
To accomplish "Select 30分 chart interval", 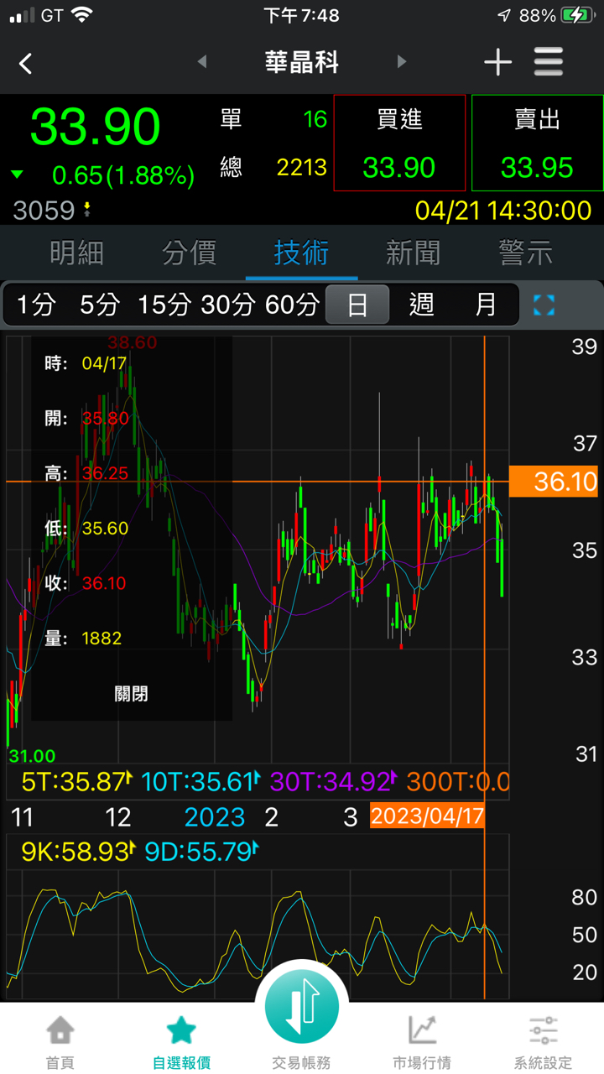I will 227,305.
